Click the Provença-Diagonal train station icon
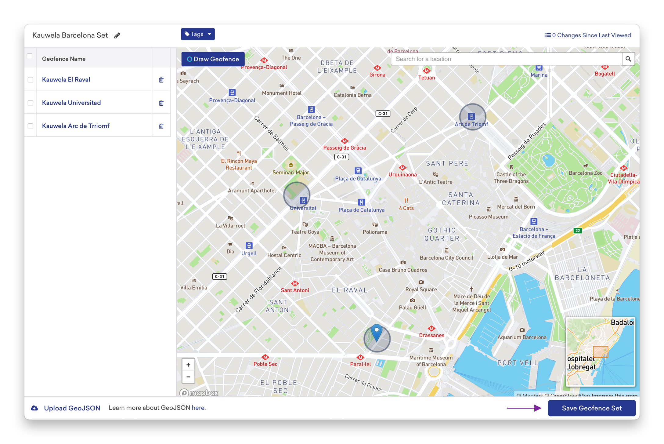Image resolution: width=664 pixels, height=444 pixels. point(232,93)
